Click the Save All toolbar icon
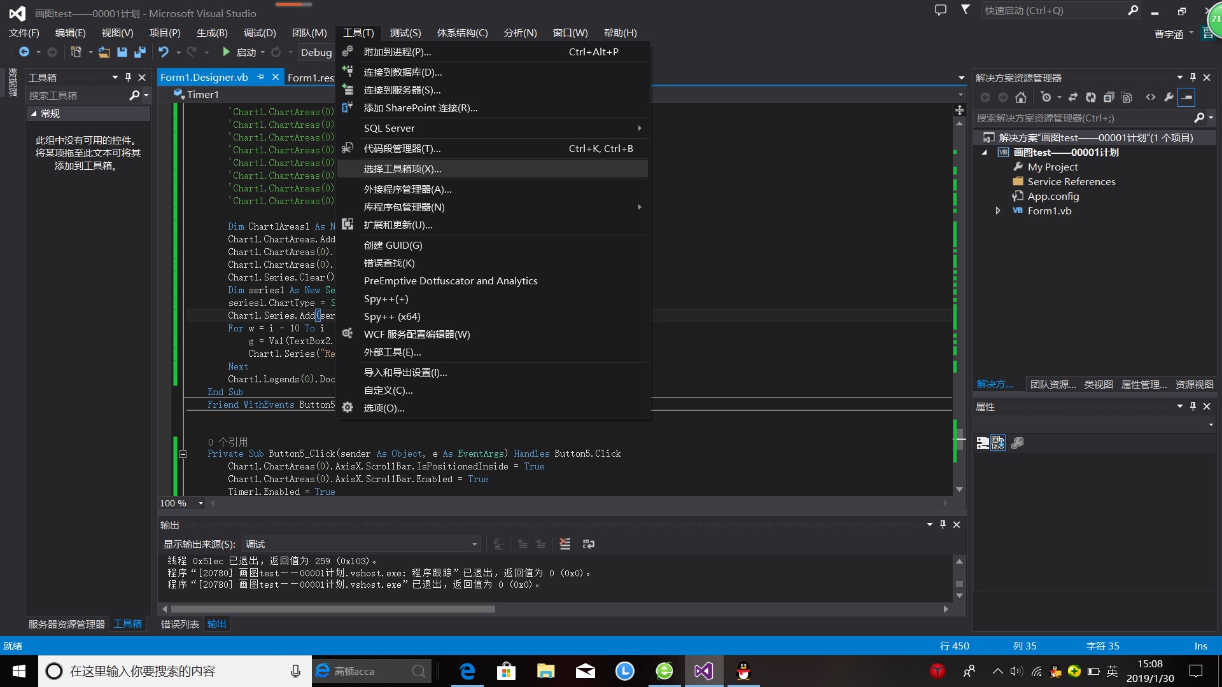The image size is (1222, 687). (x=139, y=52)
